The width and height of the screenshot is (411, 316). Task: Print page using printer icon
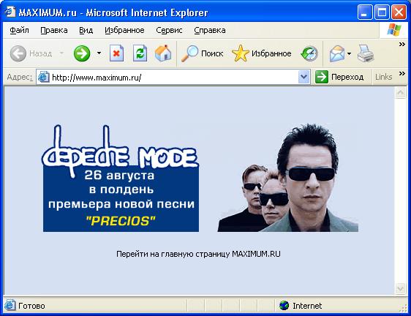366,53
